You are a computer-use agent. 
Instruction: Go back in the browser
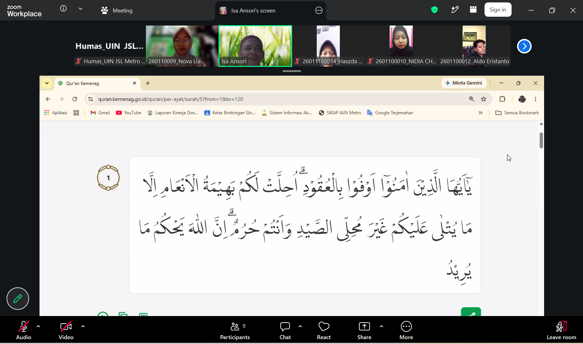[48, 99]
